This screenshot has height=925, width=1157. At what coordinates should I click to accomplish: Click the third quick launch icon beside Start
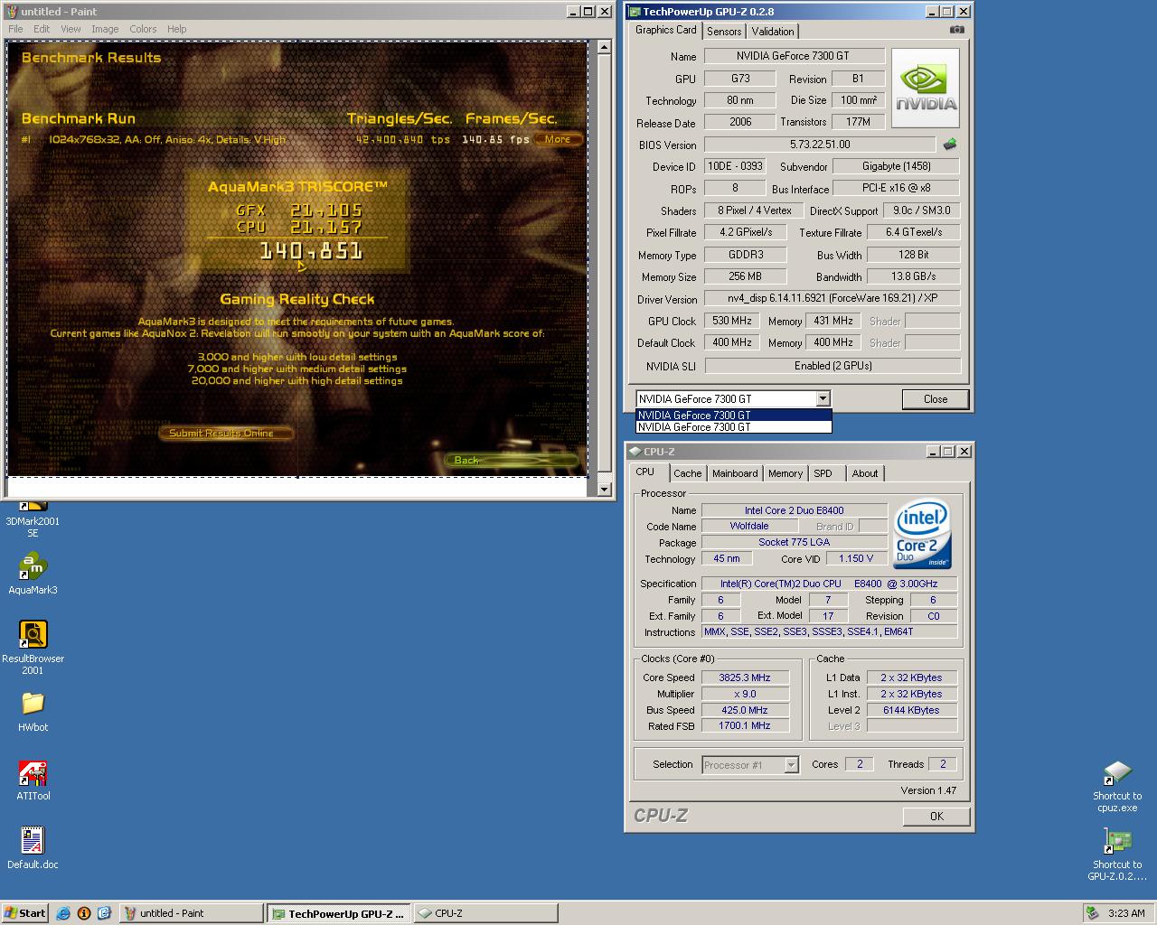(104, 913)
